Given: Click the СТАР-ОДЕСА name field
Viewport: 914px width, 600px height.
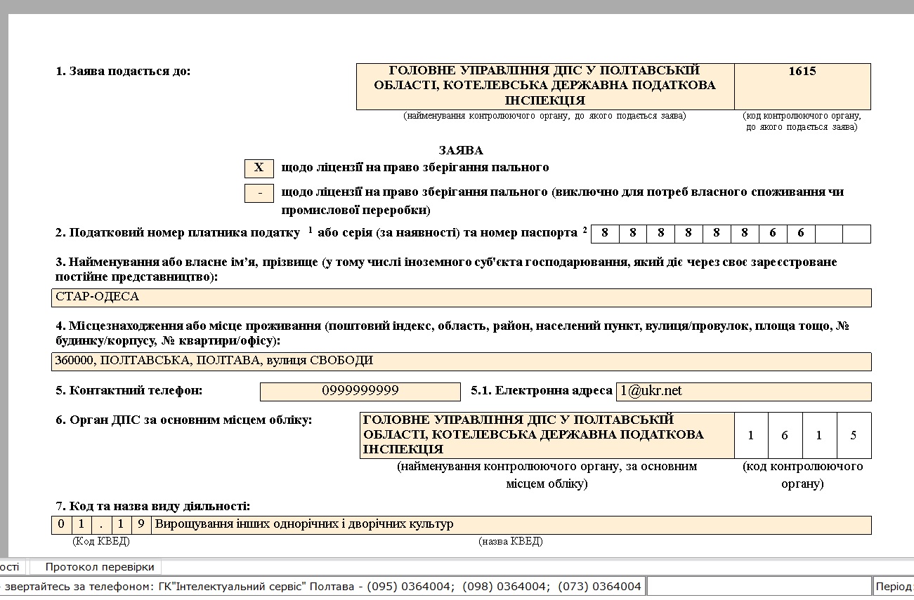Looking at the screenshot, I should (x=461, y=298).
